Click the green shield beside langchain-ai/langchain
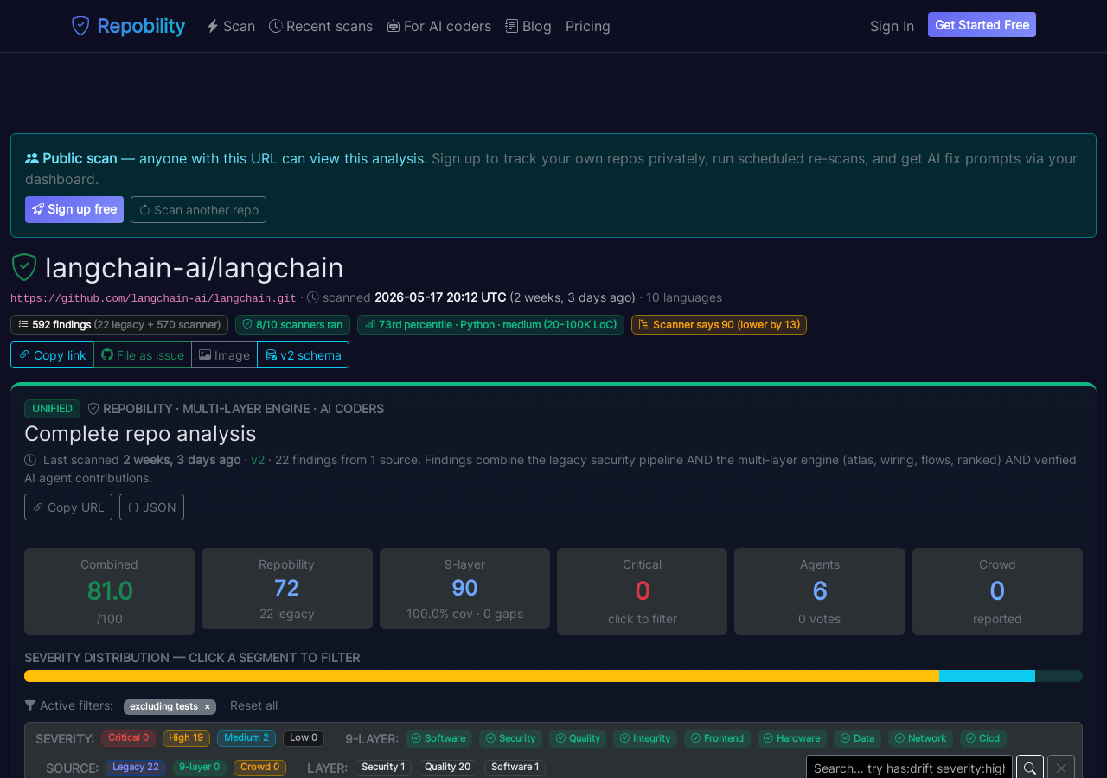This screenshot has width=1107, height=778. 24,267
